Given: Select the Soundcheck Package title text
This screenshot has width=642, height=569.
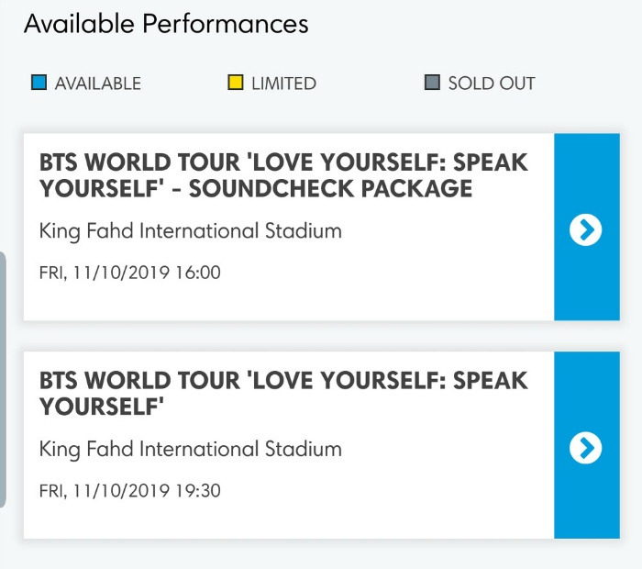Looking at the screenshot, I should [283, 175].
